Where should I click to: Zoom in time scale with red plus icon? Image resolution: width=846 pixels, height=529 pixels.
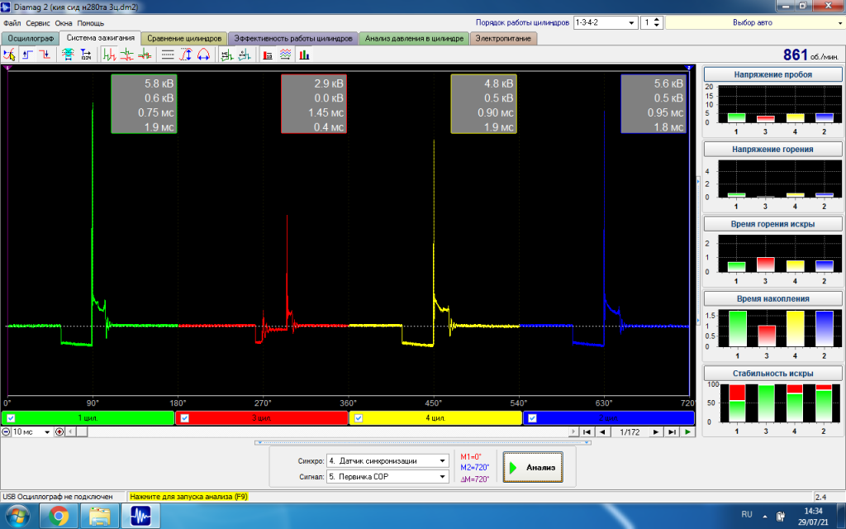coord(59,431)
